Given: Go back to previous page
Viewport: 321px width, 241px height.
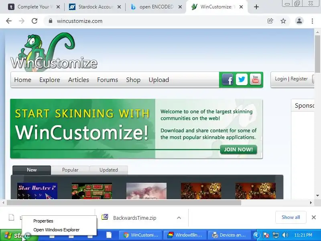Looking at the screenshot, I should 9,21.
